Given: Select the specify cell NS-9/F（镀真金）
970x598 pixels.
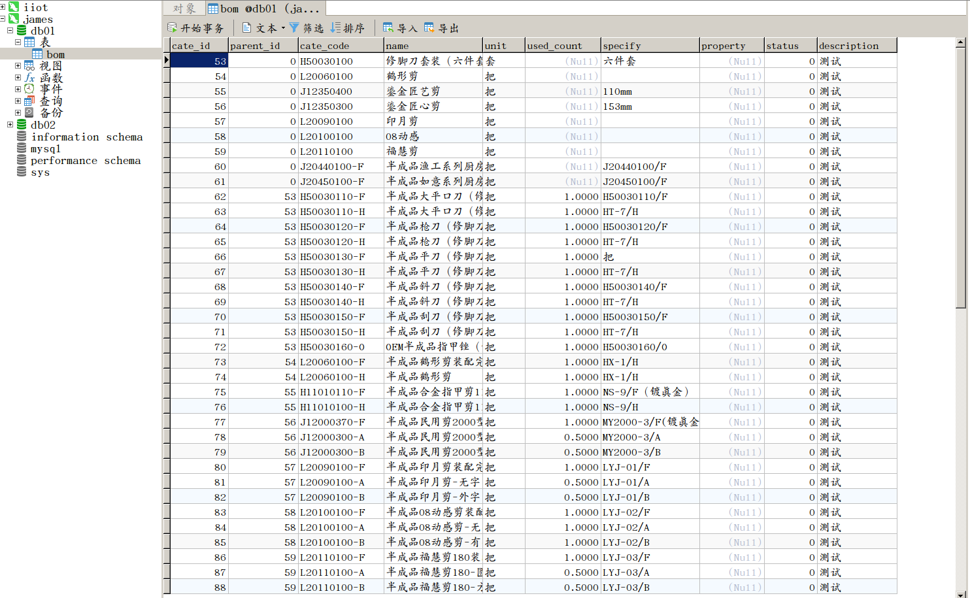Looking at the screenshot, I should [650, 391].
